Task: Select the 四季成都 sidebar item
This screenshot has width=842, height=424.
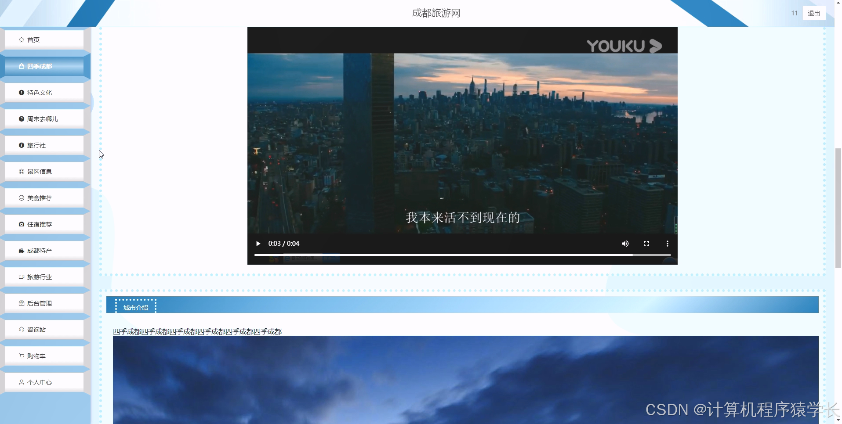Action: (x=44, y=66)
